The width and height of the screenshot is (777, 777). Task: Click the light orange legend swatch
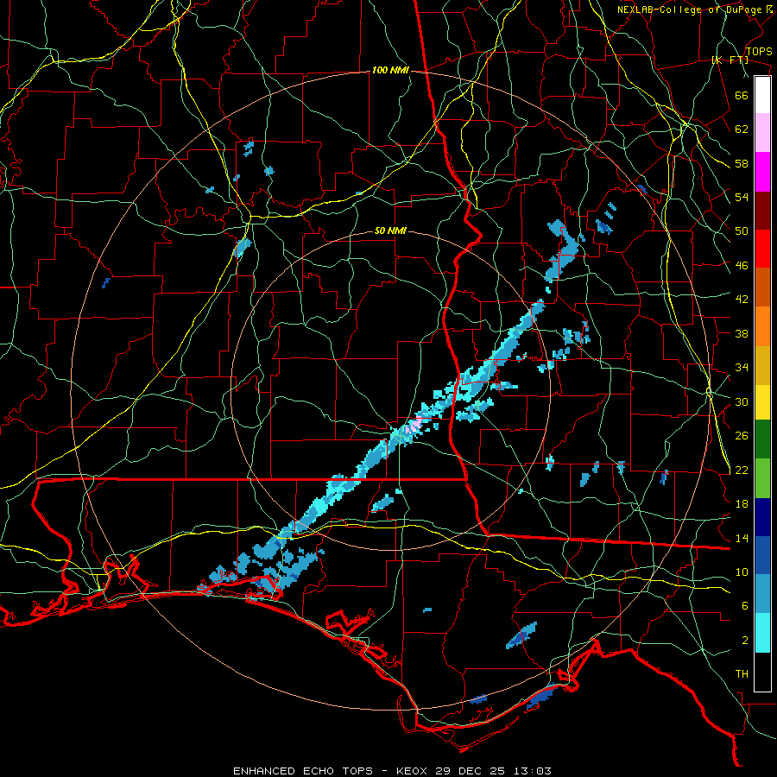coord(762,326)
